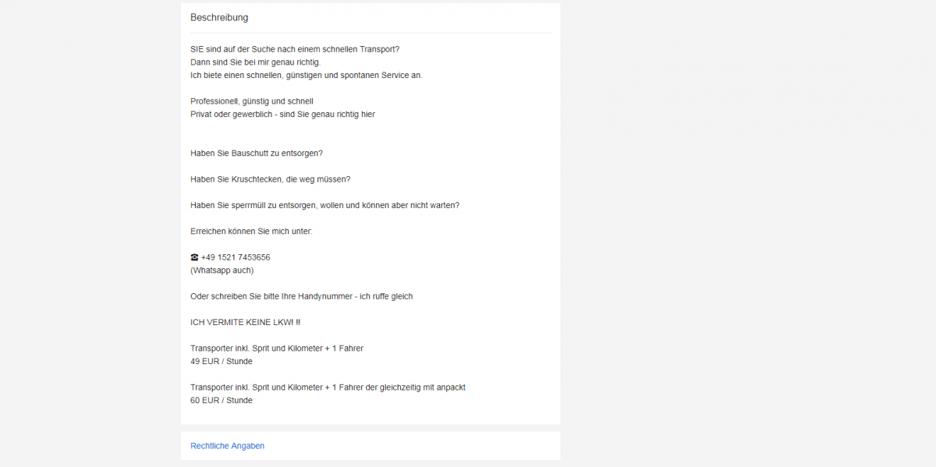This screenshot has width=936, height=467.
Task: Click the line 'ICH VERMITE KEINE LKW! !!'
Action: (245, 322)
